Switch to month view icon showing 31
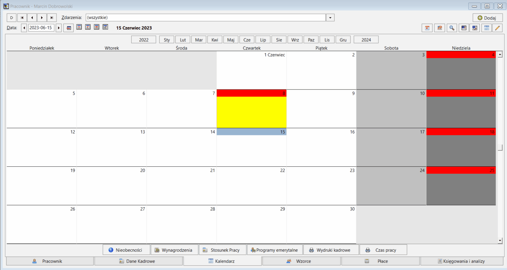The width and height of the screenshot is (507, 270). 97,27
